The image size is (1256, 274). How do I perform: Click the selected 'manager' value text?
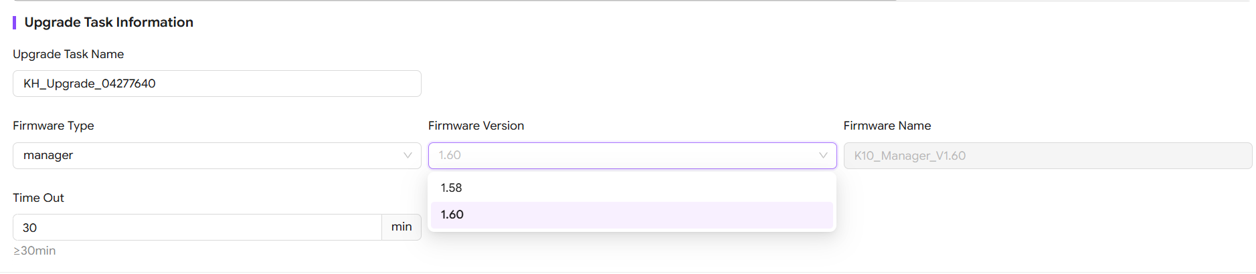48,156
